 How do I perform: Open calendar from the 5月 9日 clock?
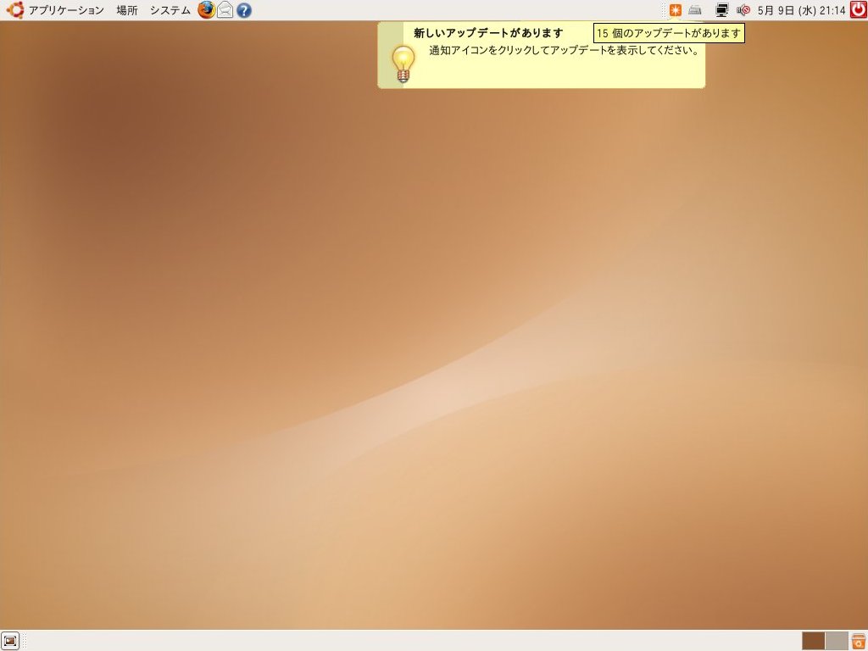801,10
